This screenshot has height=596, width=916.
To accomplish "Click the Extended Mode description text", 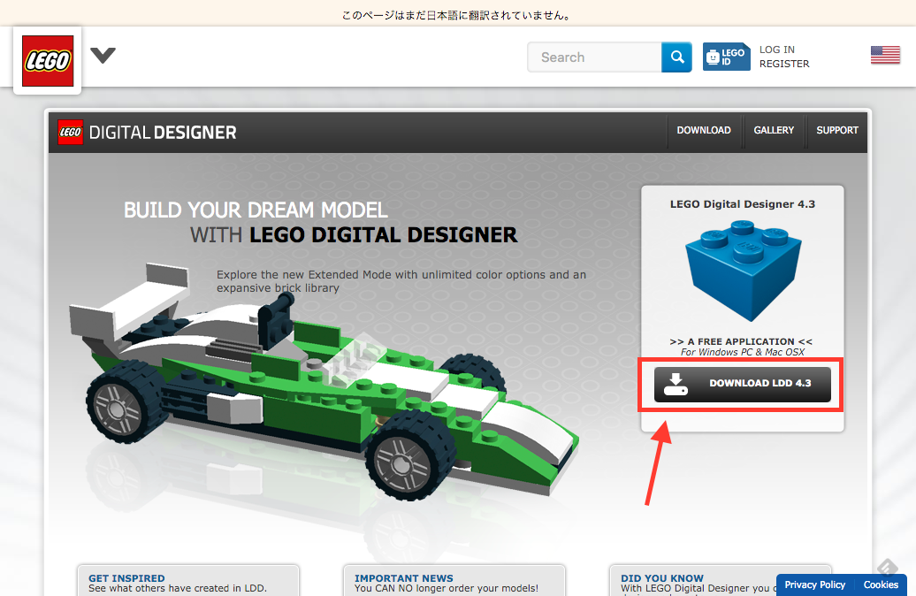I will pyautogui.click(x=401, y=281).
